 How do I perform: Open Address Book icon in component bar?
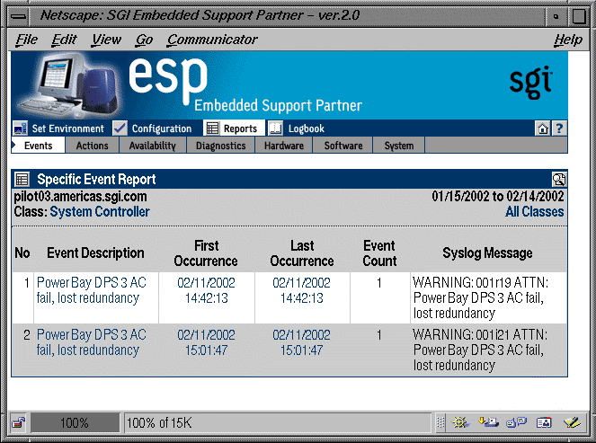coord(544,422)
